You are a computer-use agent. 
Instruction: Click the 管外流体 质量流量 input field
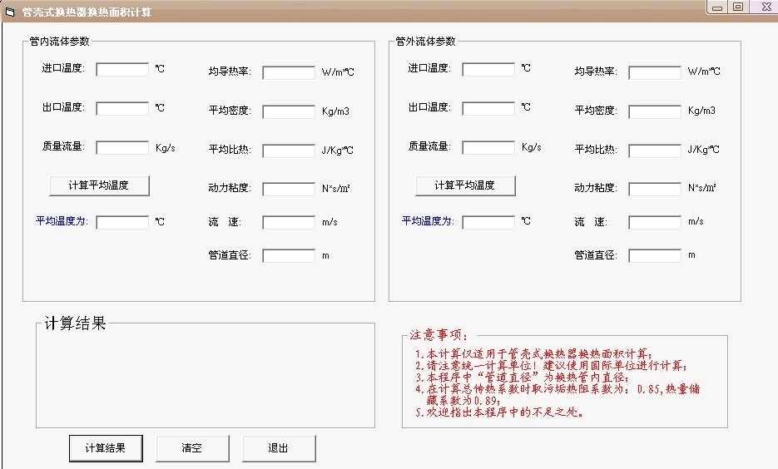point(488,147)
